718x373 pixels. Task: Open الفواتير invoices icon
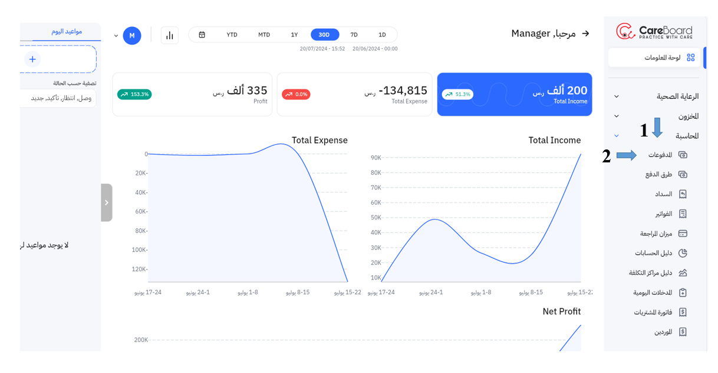683,214
